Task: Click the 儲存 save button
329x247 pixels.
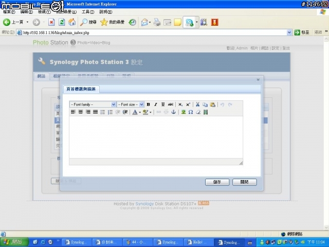Action: pos(217,182)
